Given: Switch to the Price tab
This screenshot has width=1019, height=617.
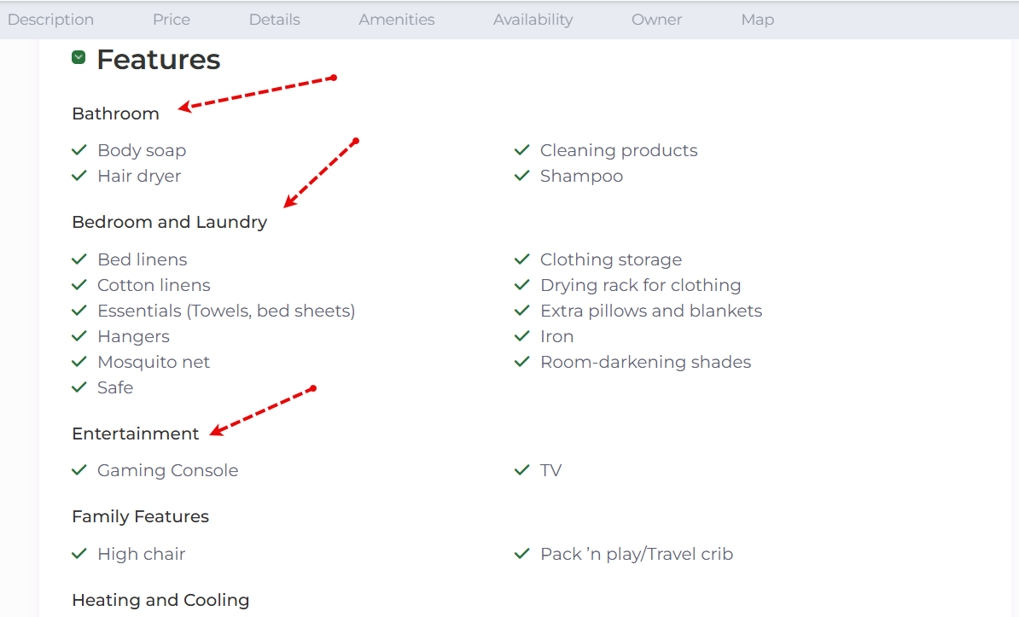Looking at the screenshot, I should point(172,20).
